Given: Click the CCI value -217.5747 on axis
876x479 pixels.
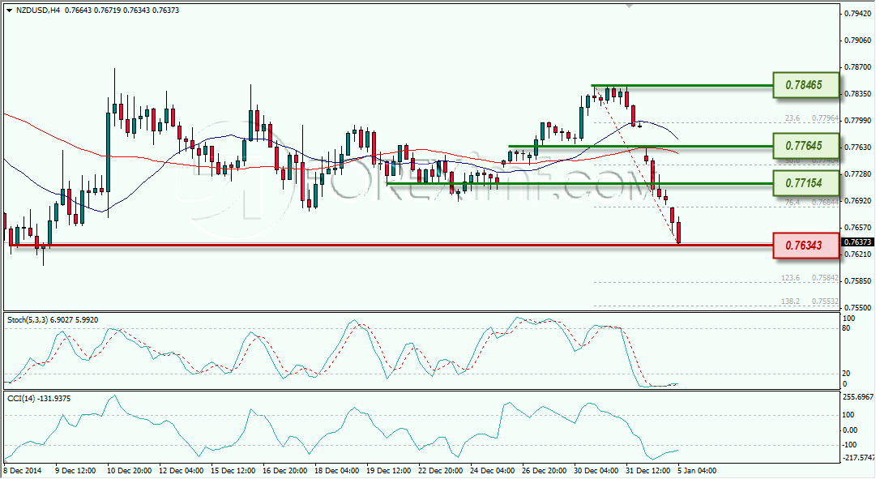Looking at the screenshot, I should click(x=858, y=457).
